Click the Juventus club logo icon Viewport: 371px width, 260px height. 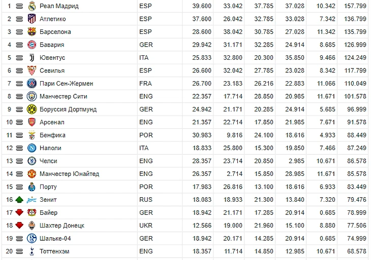click(x=32, y=58)
